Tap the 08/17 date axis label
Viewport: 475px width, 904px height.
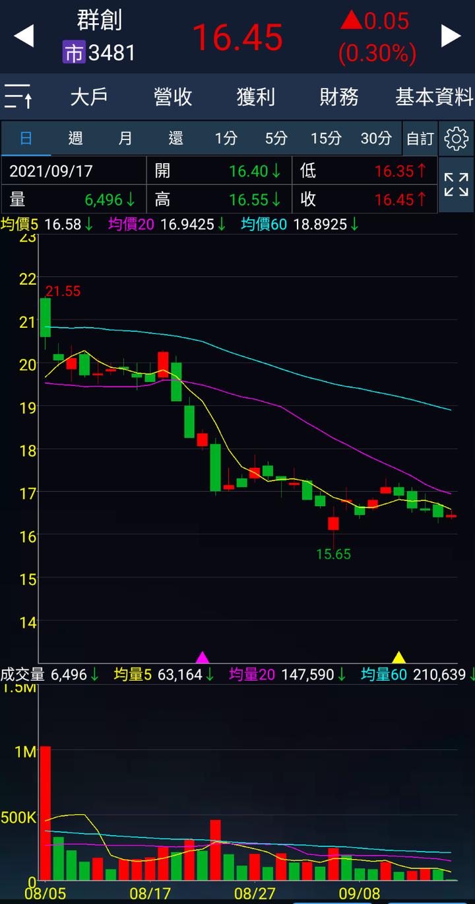pyautogui.click(x=150, y=894)
